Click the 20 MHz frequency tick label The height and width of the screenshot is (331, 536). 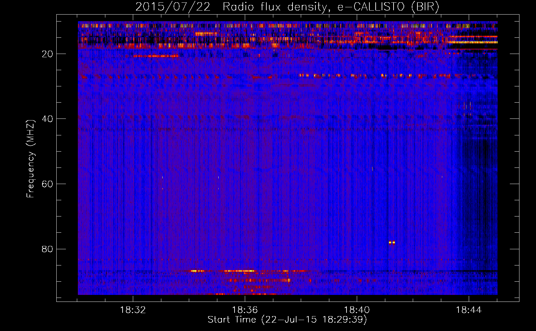pos(47,54)
